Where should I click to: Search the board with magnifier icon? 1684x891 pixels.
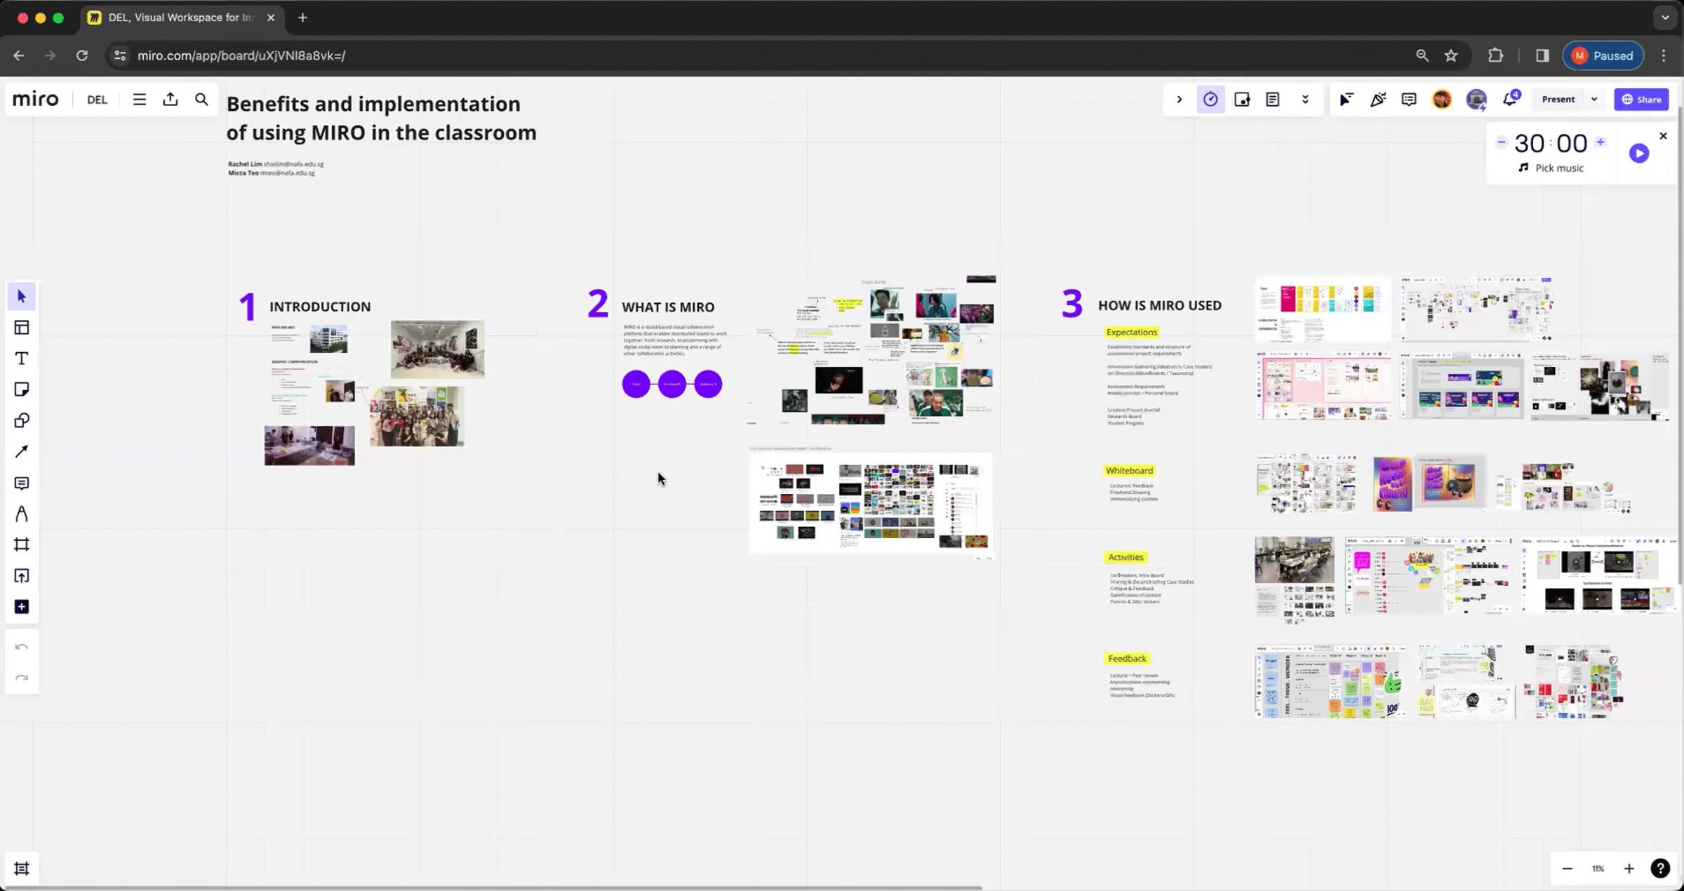click(201, 100)
